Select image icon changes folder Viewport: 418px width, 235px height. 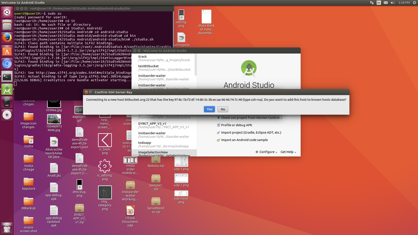(28, 120)
